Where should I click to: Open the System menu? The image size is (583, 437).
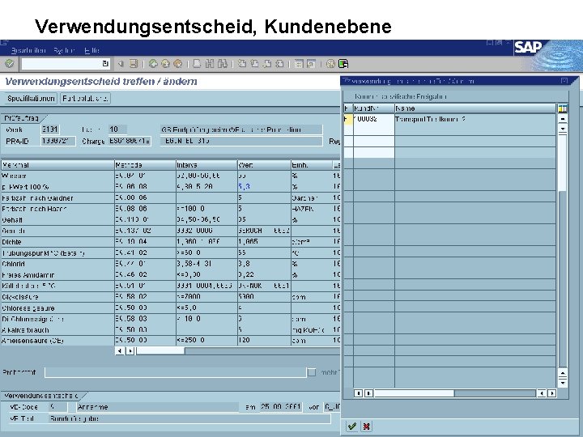[x=64, y=50]
